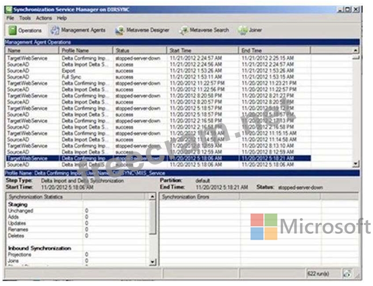
Task: Sort operations by the Name column header
Action: click(32, 50)
